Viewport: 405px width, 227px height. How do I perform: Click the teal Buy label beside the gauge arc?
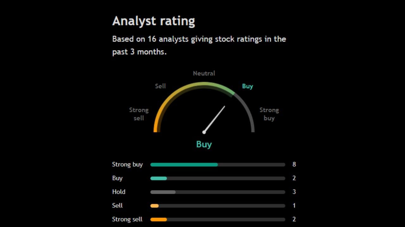point(247,86)
